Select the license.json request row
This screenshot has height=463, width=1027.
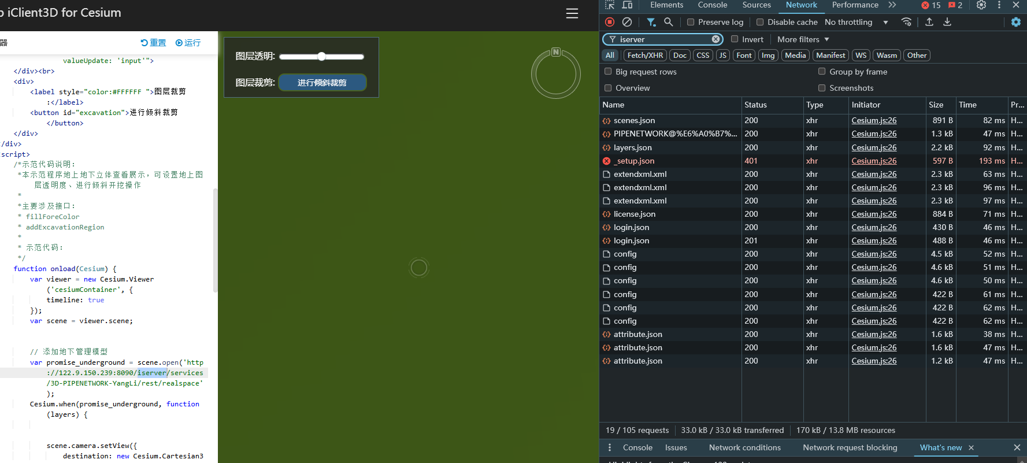(813, 214)
